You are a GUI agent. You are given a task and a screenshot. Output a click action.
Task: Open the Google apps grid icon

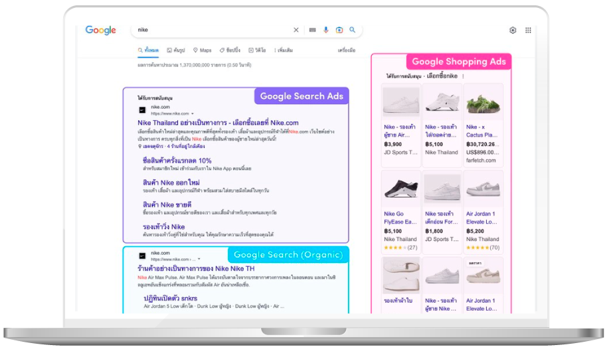528,31
